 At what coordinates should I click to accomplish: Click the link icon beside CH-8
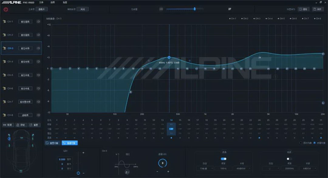point(4,115)
